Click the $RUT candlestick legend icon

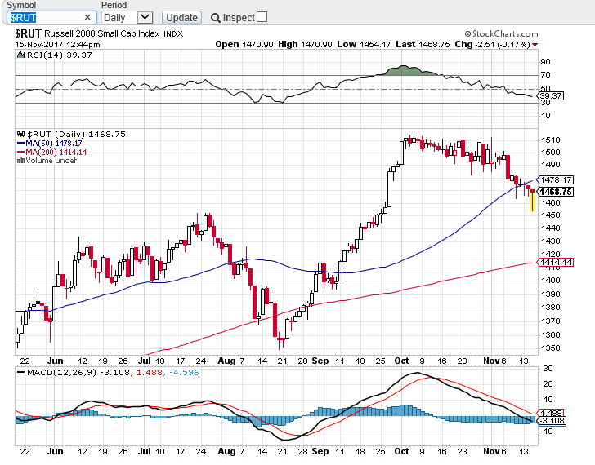point(21,134)
